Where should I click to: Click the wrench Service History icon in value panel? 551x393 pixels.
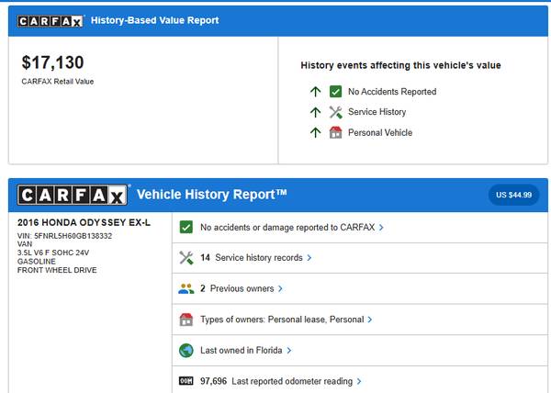point(335,112)
